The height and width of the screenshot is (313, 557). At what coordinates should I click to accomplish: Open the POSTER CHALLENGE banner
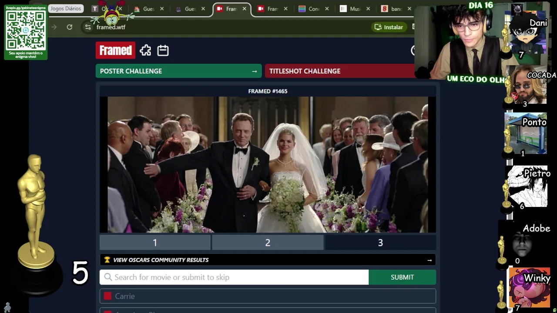pyautogui.click(x=178, y=71)
